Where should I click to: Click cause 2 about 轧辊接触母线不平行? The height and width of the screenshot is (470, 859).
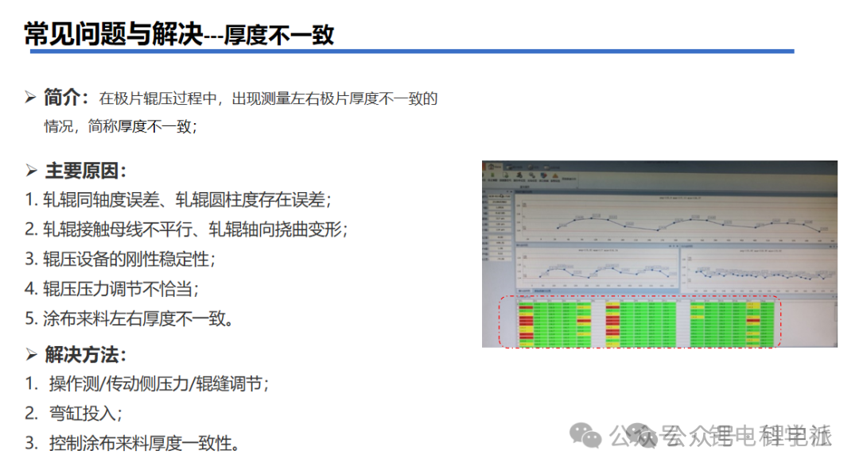pyautogui.click(x=185, y=229)
